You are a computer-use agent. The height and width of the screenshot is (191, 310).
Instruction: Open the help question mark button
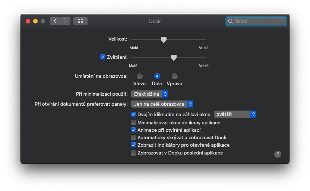click(278, 154)
